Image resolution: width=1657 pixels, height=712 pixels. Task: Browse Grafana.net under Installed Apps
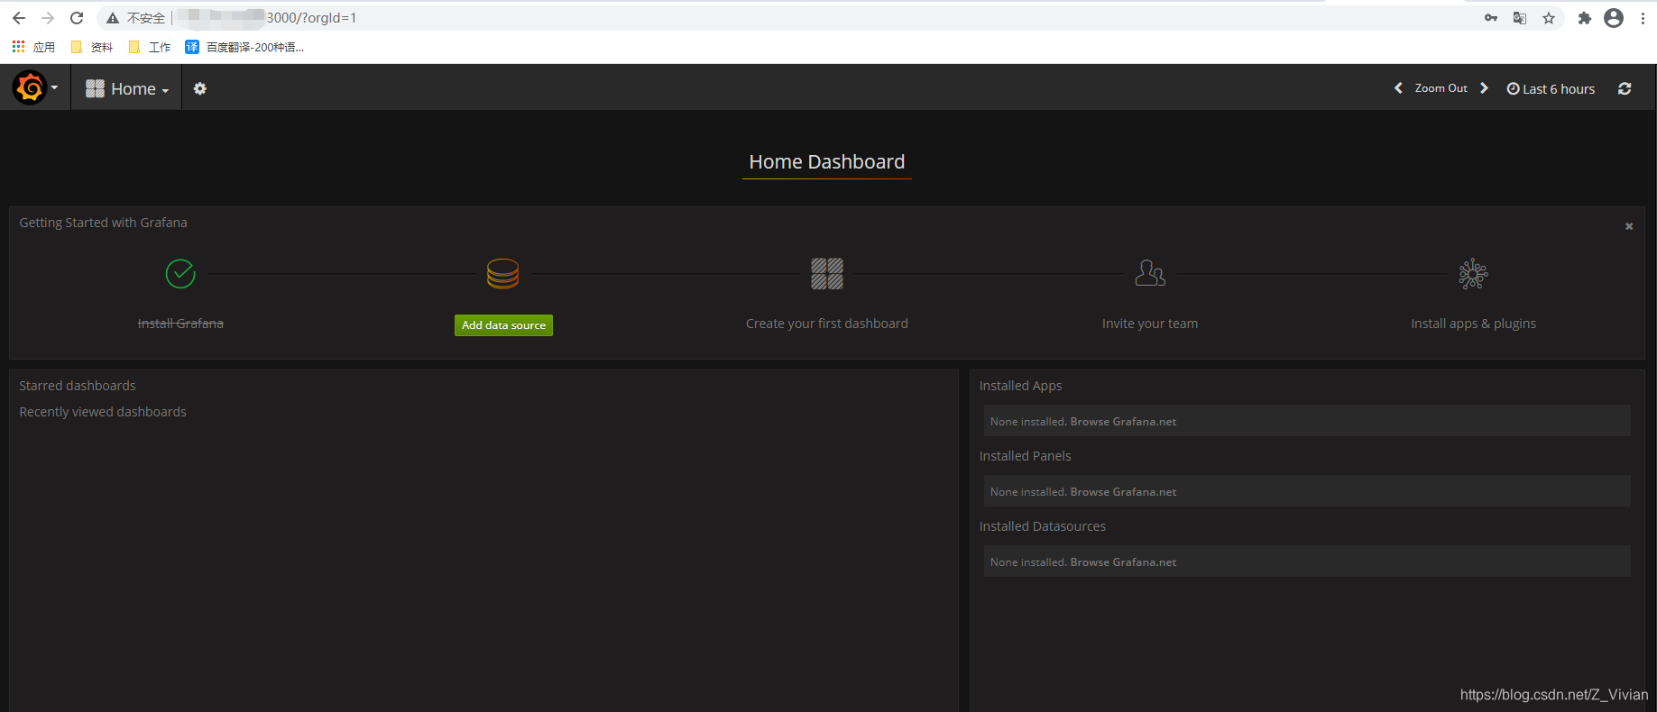click(x=1123, y=422)
